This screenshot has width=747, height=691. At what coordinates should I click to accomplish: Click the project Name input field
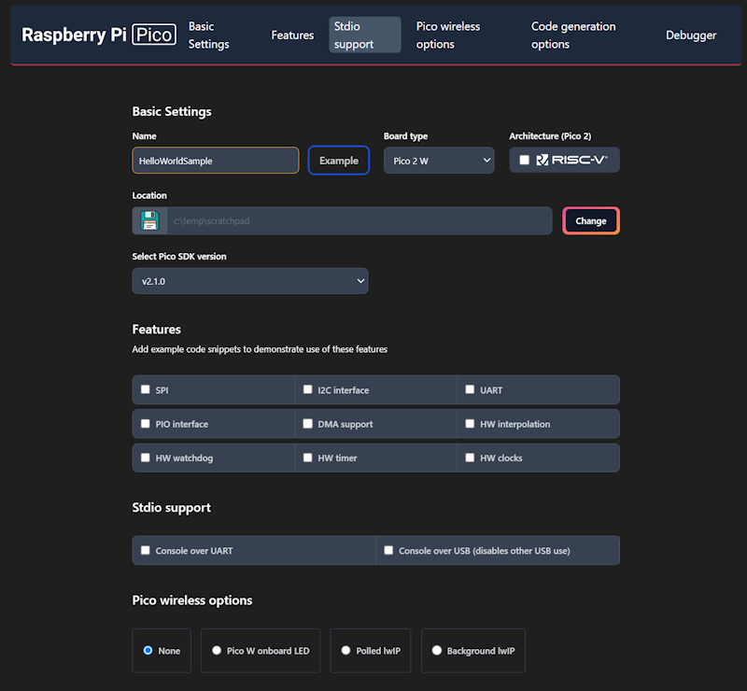point(215,160)
